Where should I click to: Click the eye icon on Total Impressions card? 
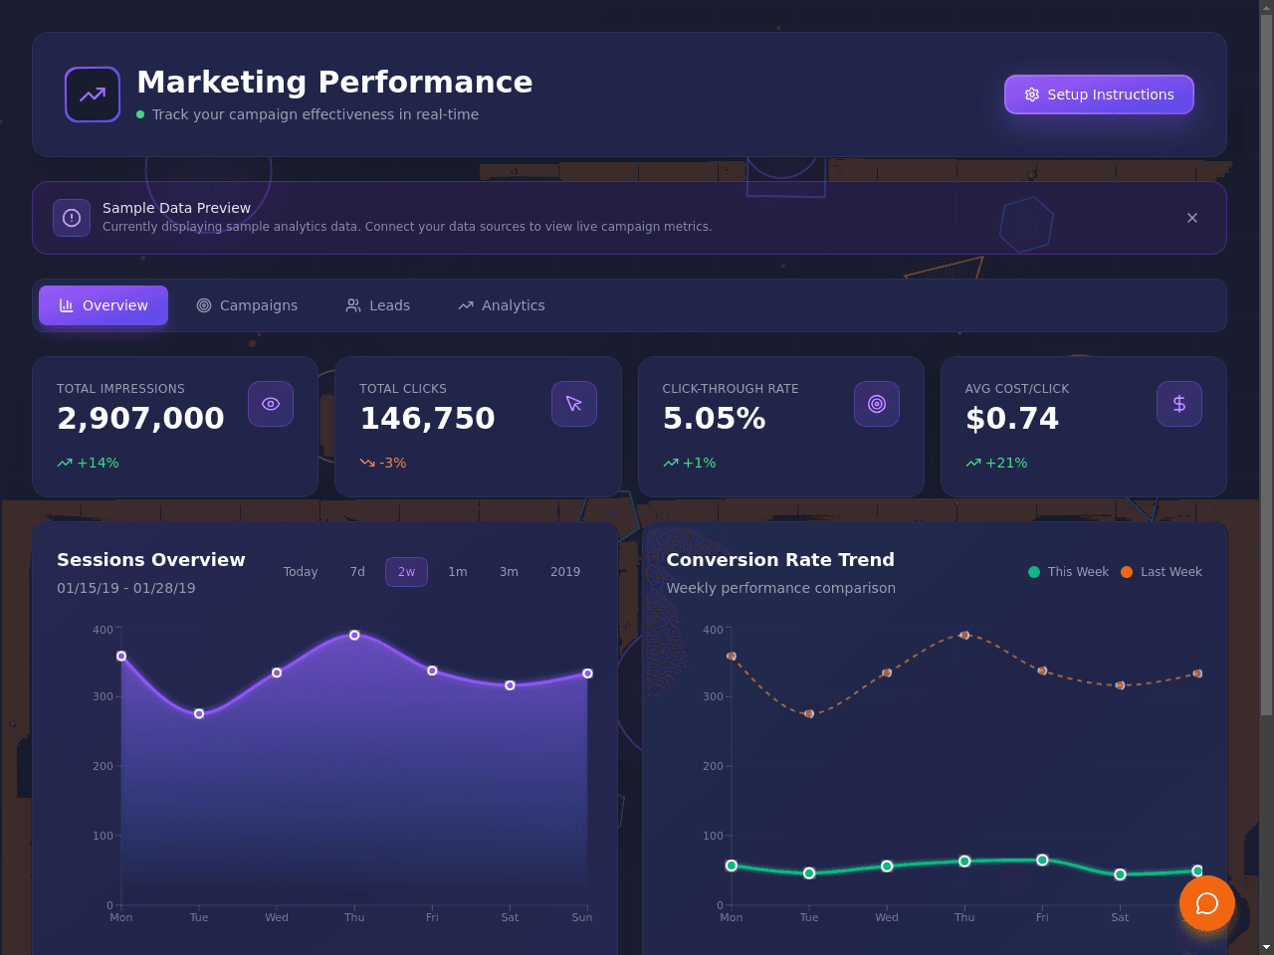click(x=271, y=404)
